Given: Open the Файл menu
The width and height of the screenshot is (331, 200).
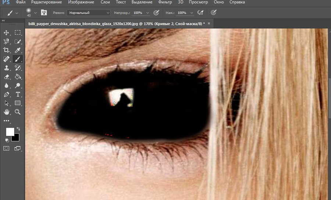Looking at the screenshot, I should pyautogui.click(x=21, y=2).
